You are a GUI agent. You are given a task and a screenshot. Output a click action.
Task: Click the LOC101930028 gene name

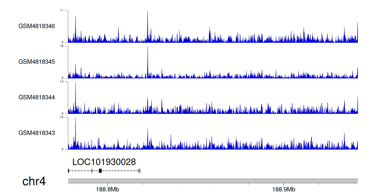[104, 162]
